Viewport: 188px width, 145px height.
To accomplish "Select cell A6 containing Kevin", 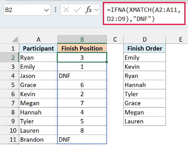I will click(38, 94).
